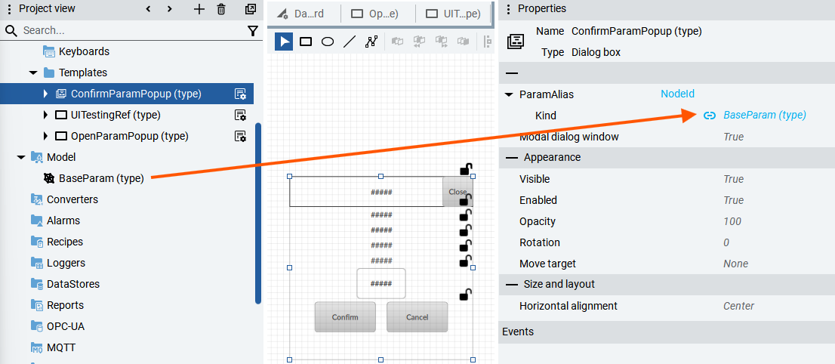
Task: Edit Horizontal alignment value Center
Action: [738, 306]
